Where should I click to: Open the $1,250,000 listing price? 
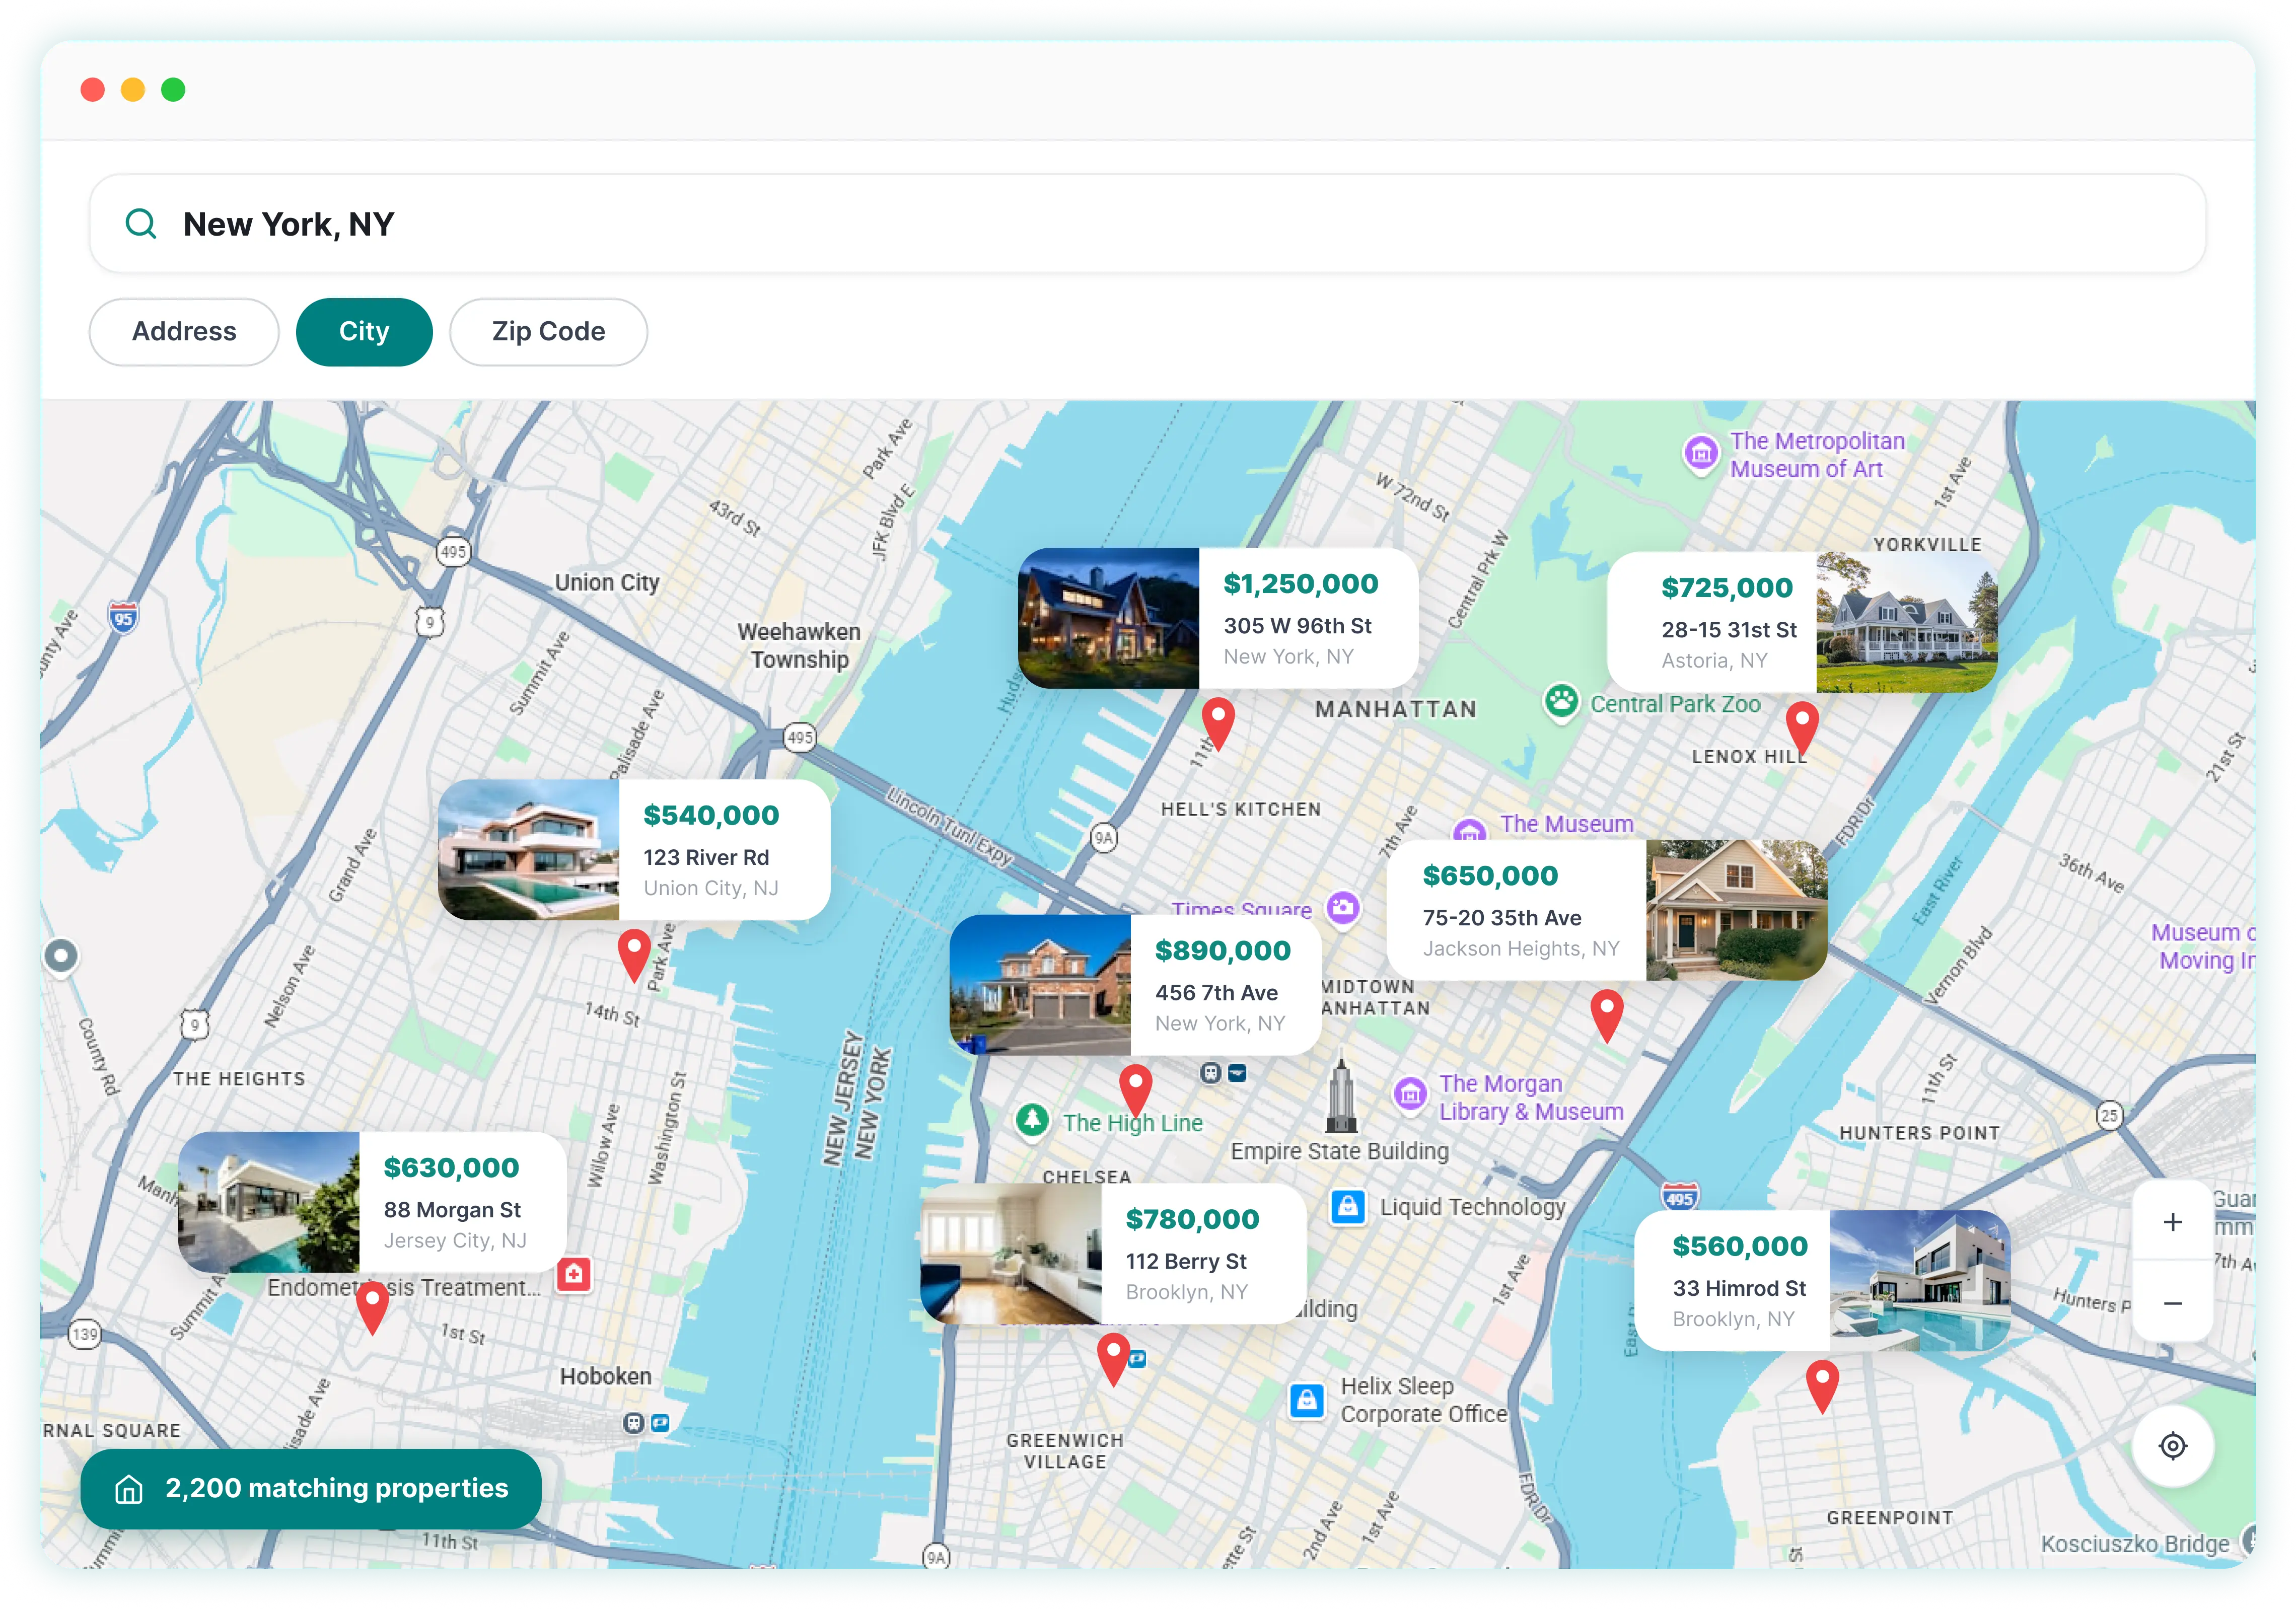click(x=1300, y=584)
